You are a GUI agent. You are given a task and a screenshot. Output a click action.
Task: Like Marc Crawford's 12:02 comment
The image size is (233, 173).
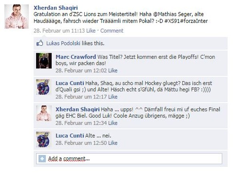click(x=113, y=71)
